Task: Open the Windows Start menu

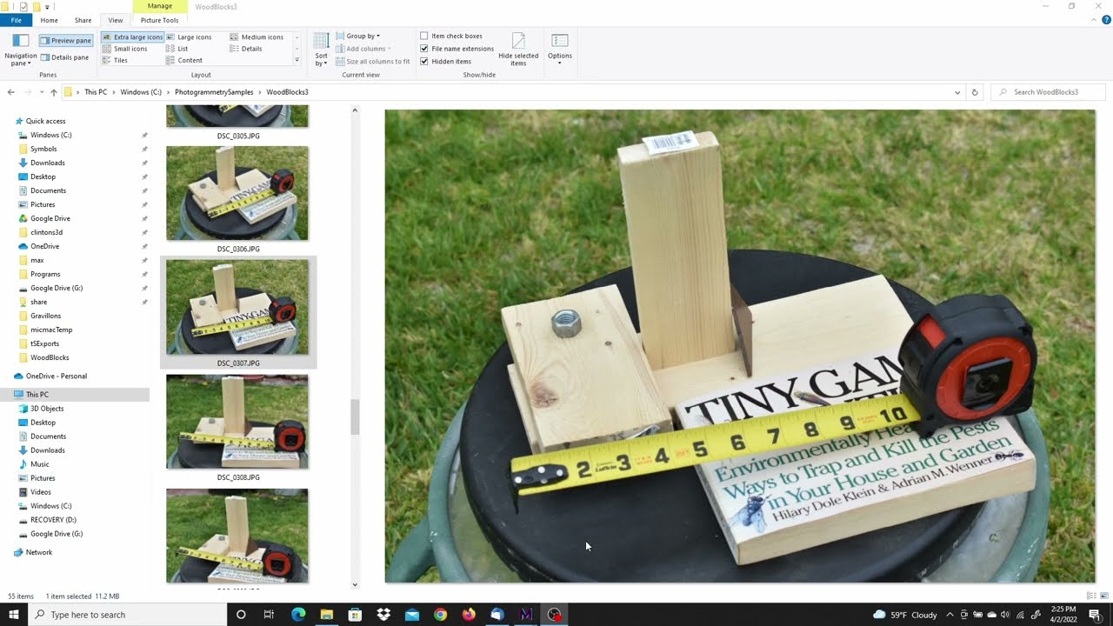Action: [14, 615]
